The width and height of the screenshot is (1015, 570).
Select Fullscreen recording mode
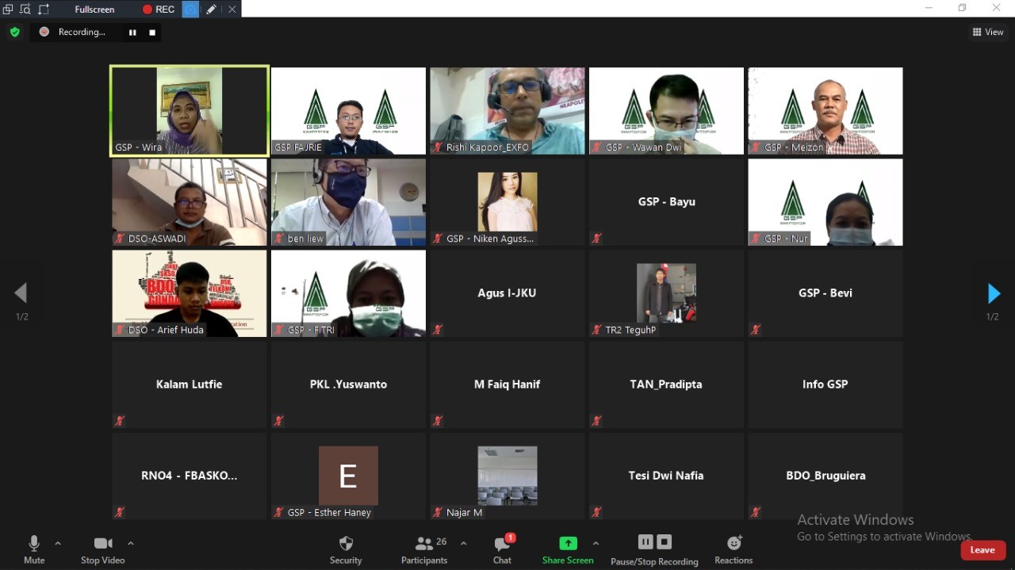point(94,10)
